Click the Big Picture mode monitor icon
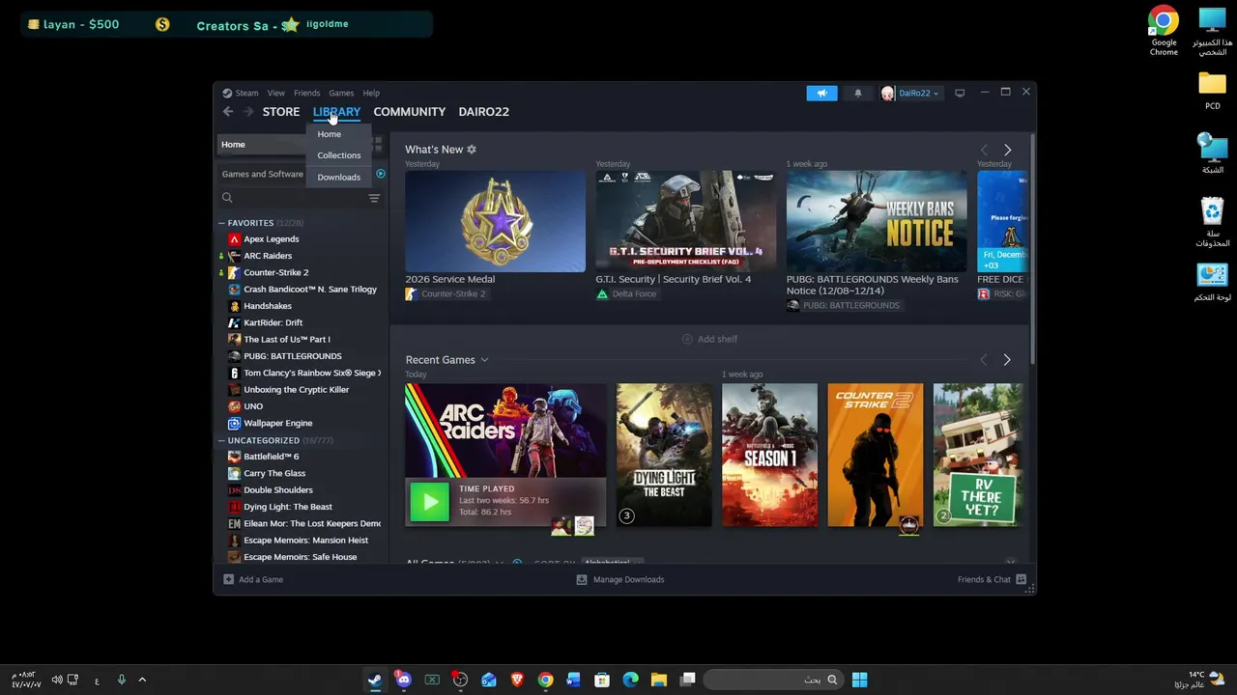This screenshot has height=695, width=1237. click(x=960, y=93)
